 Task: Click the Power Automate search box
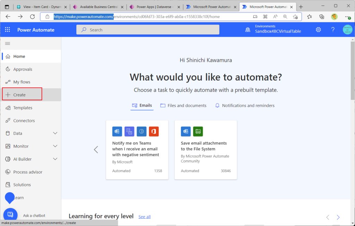tap(148, 30)
